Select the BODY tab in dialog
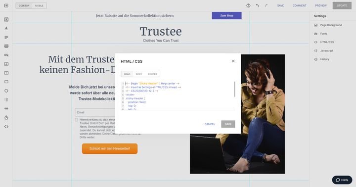Viewport: 356px width, 187px height. (139, 74)
